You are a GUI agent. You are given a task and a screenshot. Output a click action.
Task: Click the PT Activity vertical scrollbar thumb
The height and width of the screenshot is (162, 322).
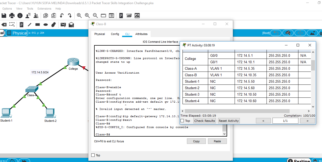click(x=313, y=65)
